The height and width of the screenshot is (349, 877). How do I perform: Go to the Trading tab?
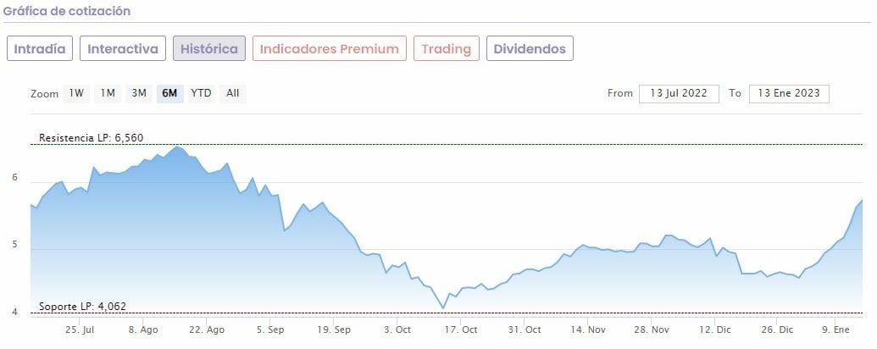coord(447,48)
